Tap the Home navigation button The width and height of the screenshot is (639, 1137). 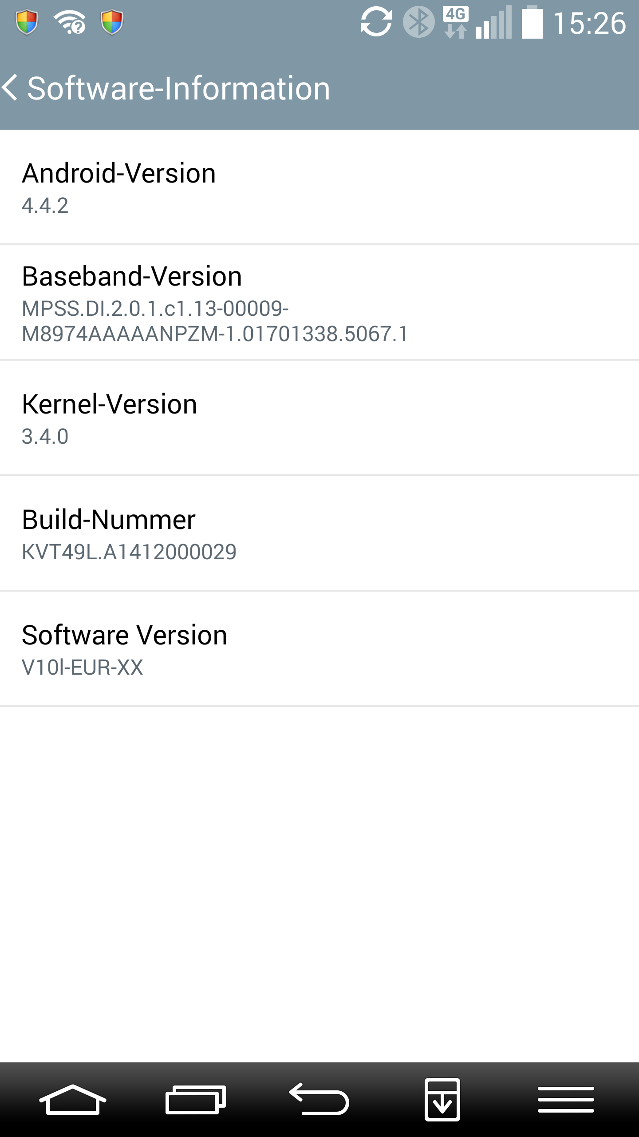tap(73, 1100)
